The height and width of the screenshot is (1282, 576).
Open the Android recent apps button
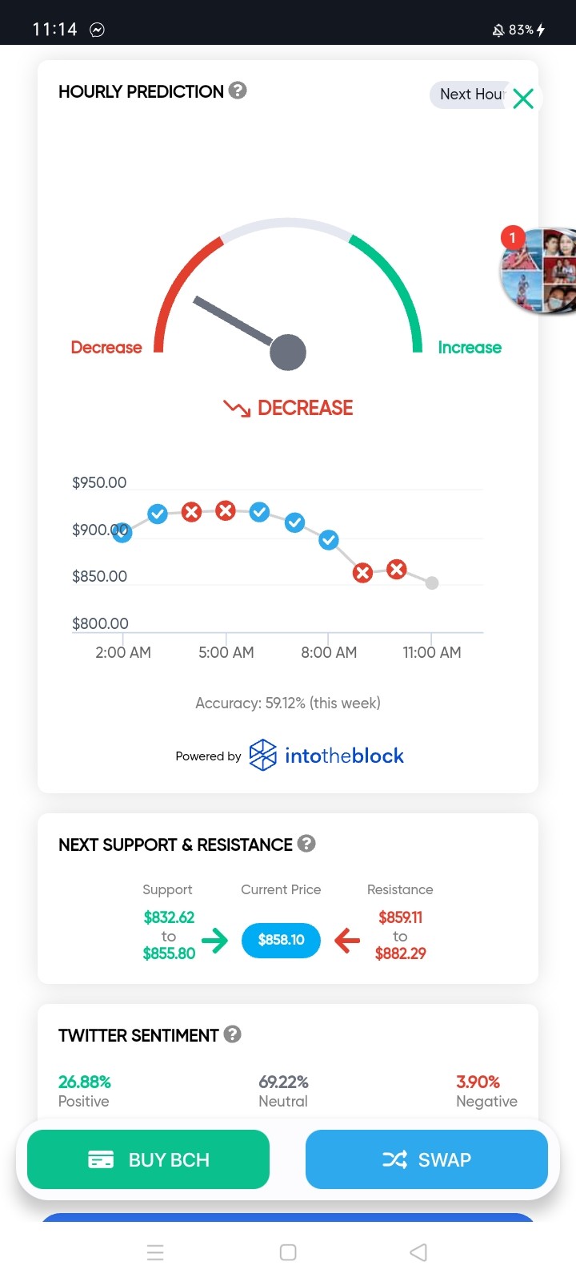coord(156,1252)
